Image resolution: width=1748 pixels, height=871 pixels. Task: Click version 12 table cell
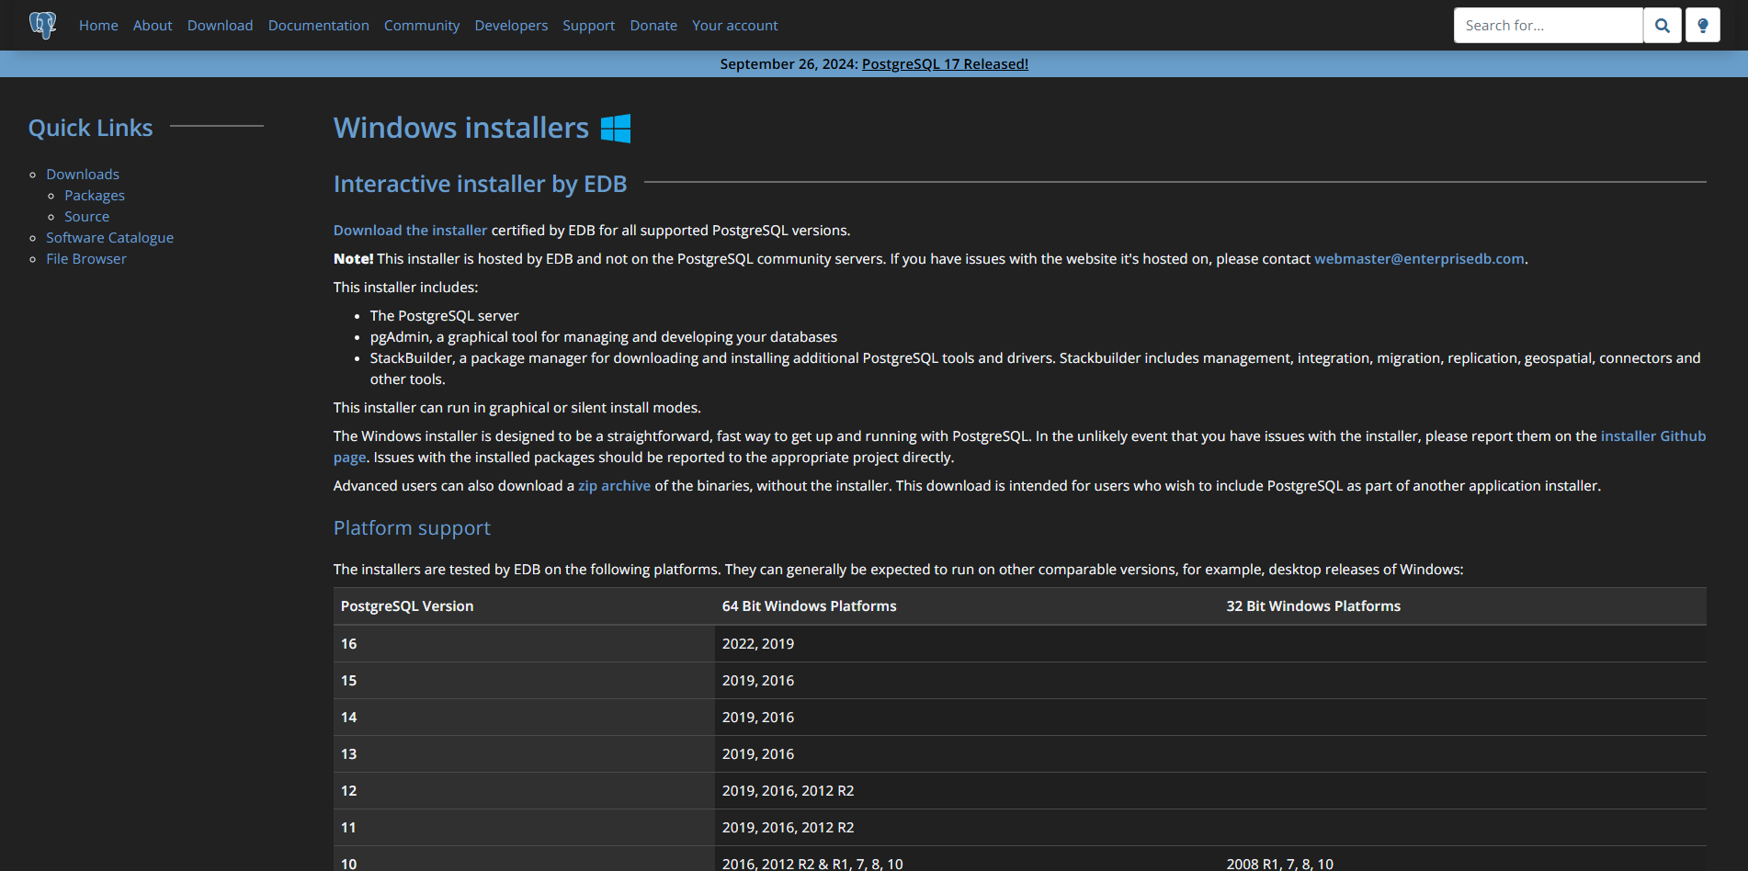point(524,791)
